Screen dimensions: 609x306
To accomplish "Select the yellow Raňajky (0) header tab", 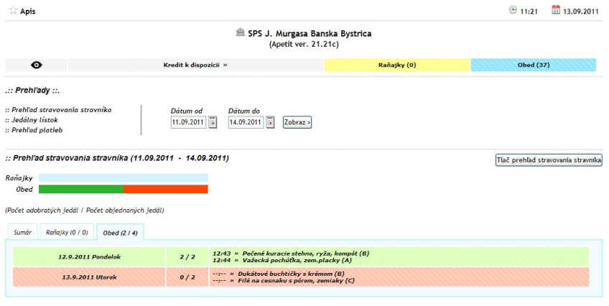I will pos(396,65).
